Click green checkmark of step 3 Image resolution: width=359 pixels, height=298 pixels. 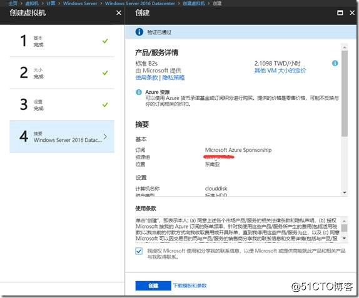[105, 104]
